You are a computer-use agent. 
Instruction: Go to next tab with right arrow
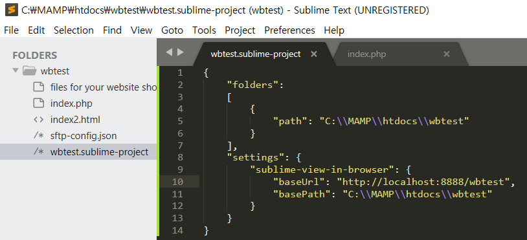pos(181,52)
